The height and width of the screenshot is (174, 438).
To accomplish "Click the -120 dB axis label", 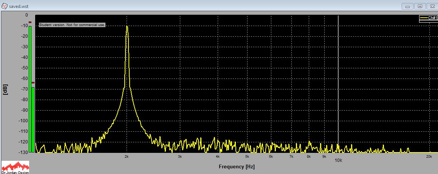I will pyautogui.click(x=23, y=142).
